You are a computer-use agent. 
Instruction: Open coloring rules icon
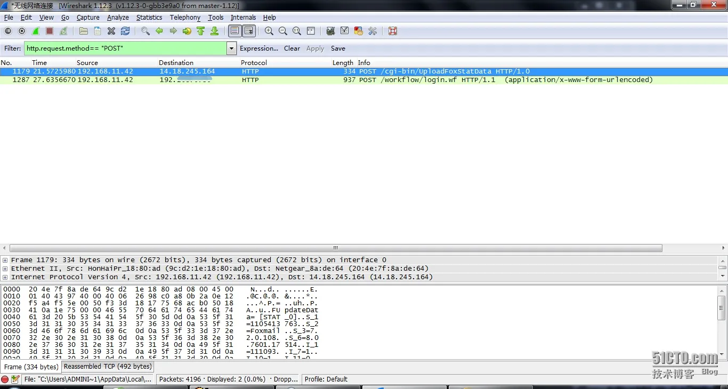tap(359, 31)
